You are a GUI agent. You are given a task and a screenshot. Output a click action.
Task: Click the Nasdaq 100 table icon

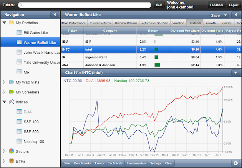(19, 141)
